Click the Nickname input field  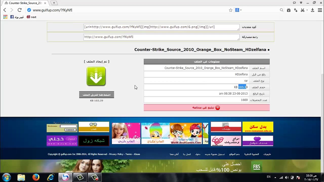(x=68, y=126)
